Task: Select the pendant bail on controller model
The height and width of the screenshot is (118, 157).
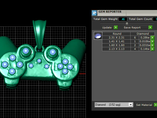Action: 40,34
